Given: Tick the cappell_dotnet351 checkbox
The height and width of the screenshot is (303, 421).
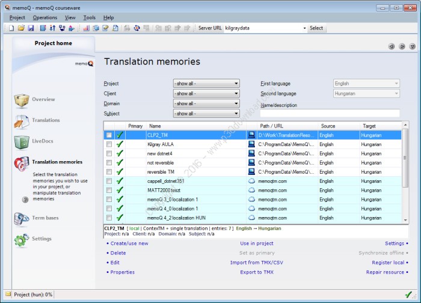Looking at the screenshot, I should click(x=109, y=181).
